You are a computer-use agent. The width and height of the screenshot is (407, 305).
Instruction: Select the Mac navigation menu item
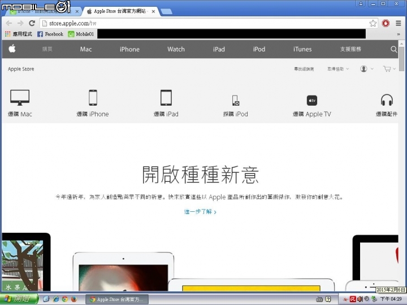point(86,49)
